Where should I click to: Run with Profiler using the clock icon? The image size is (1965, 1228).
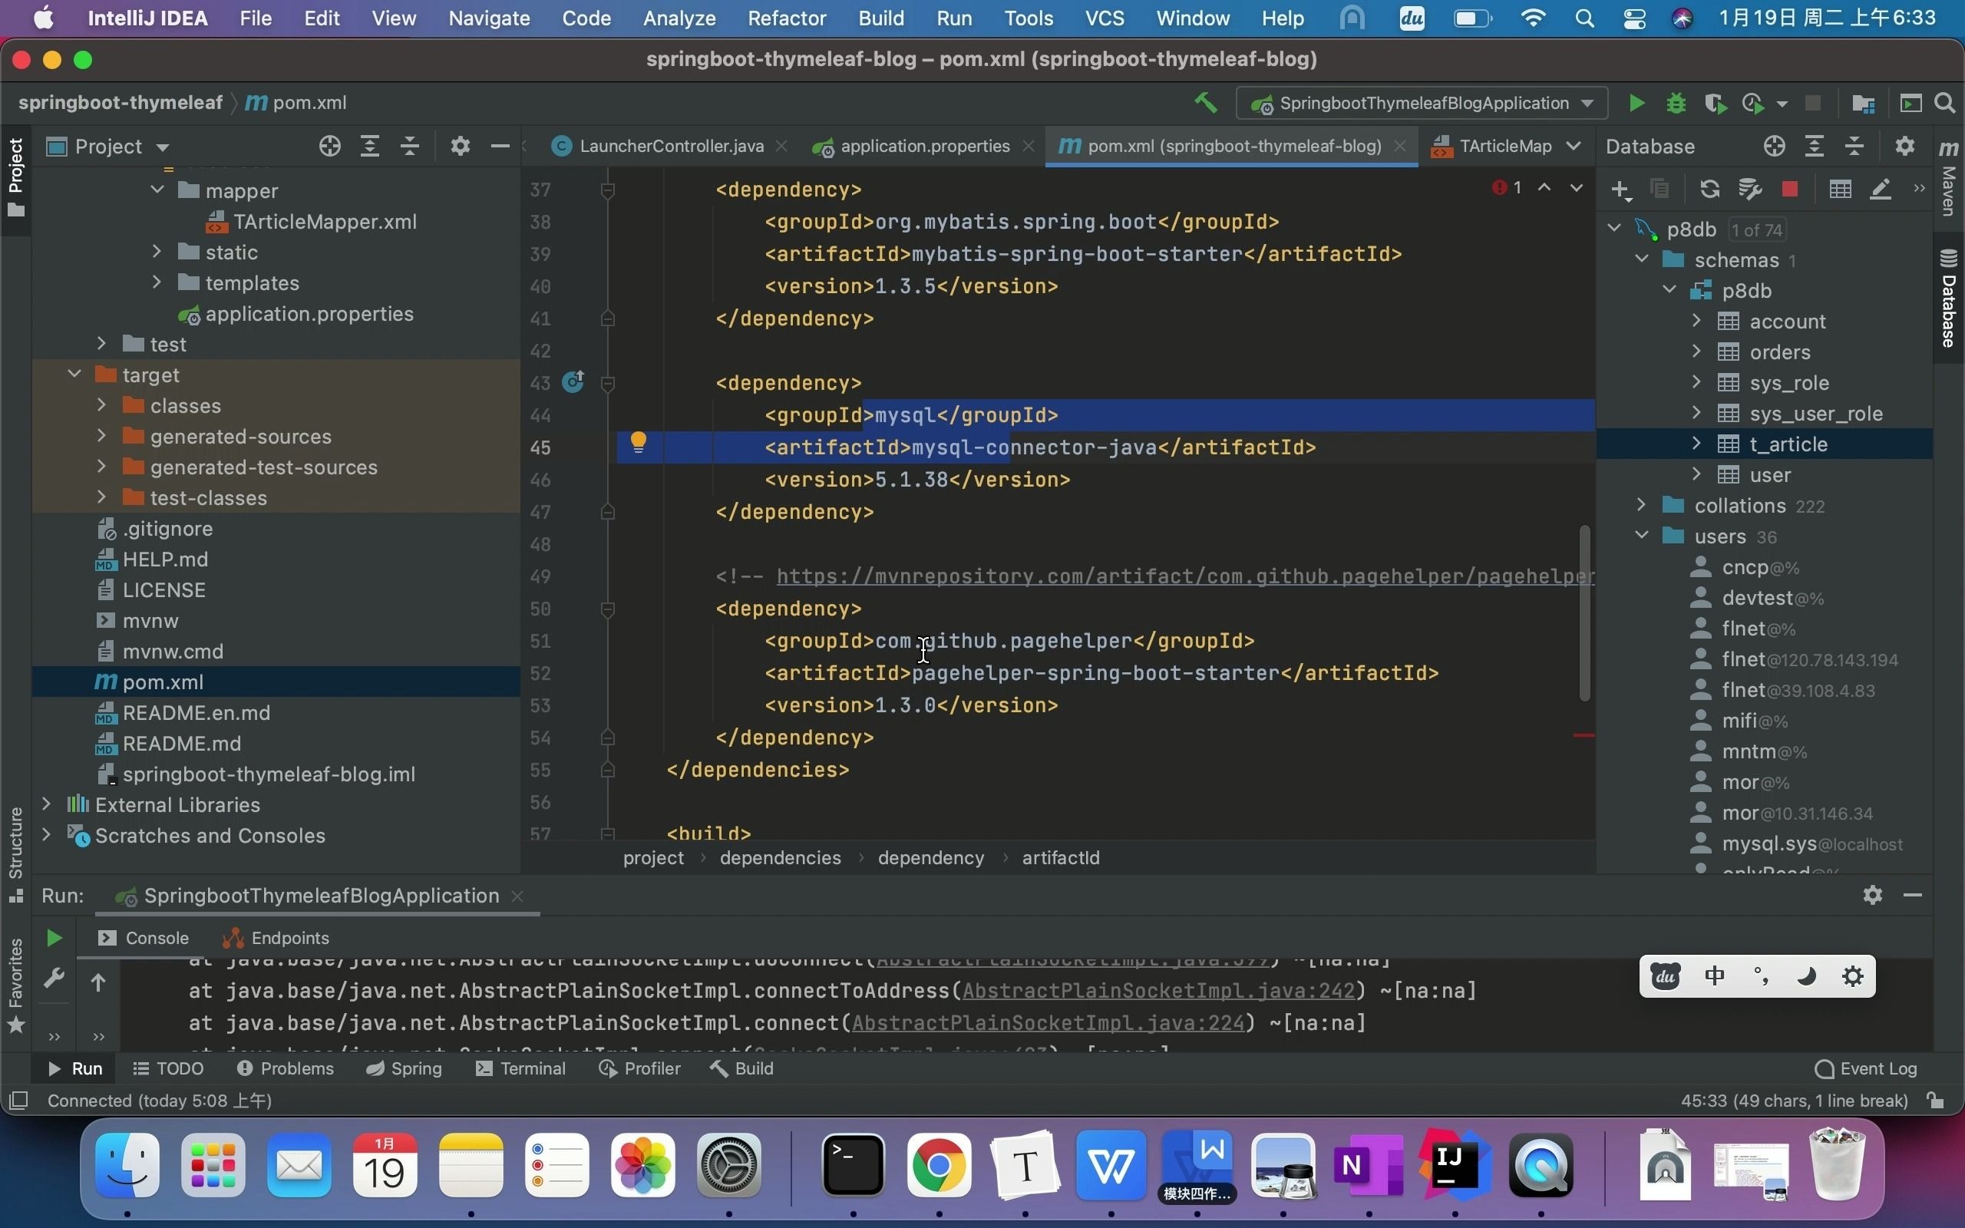(1752, 102)
